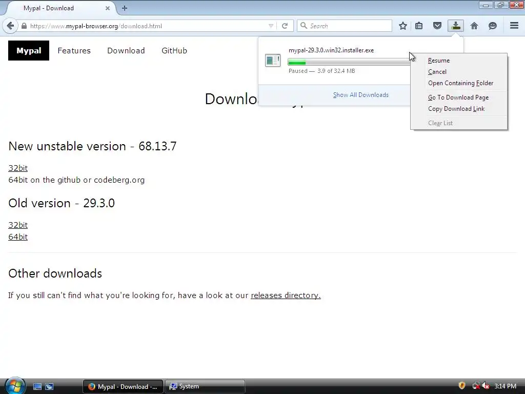Image resolution: width=525 pixels, height=394 pixels.
Task: Show bookmarks list icon
Action: 419,26
